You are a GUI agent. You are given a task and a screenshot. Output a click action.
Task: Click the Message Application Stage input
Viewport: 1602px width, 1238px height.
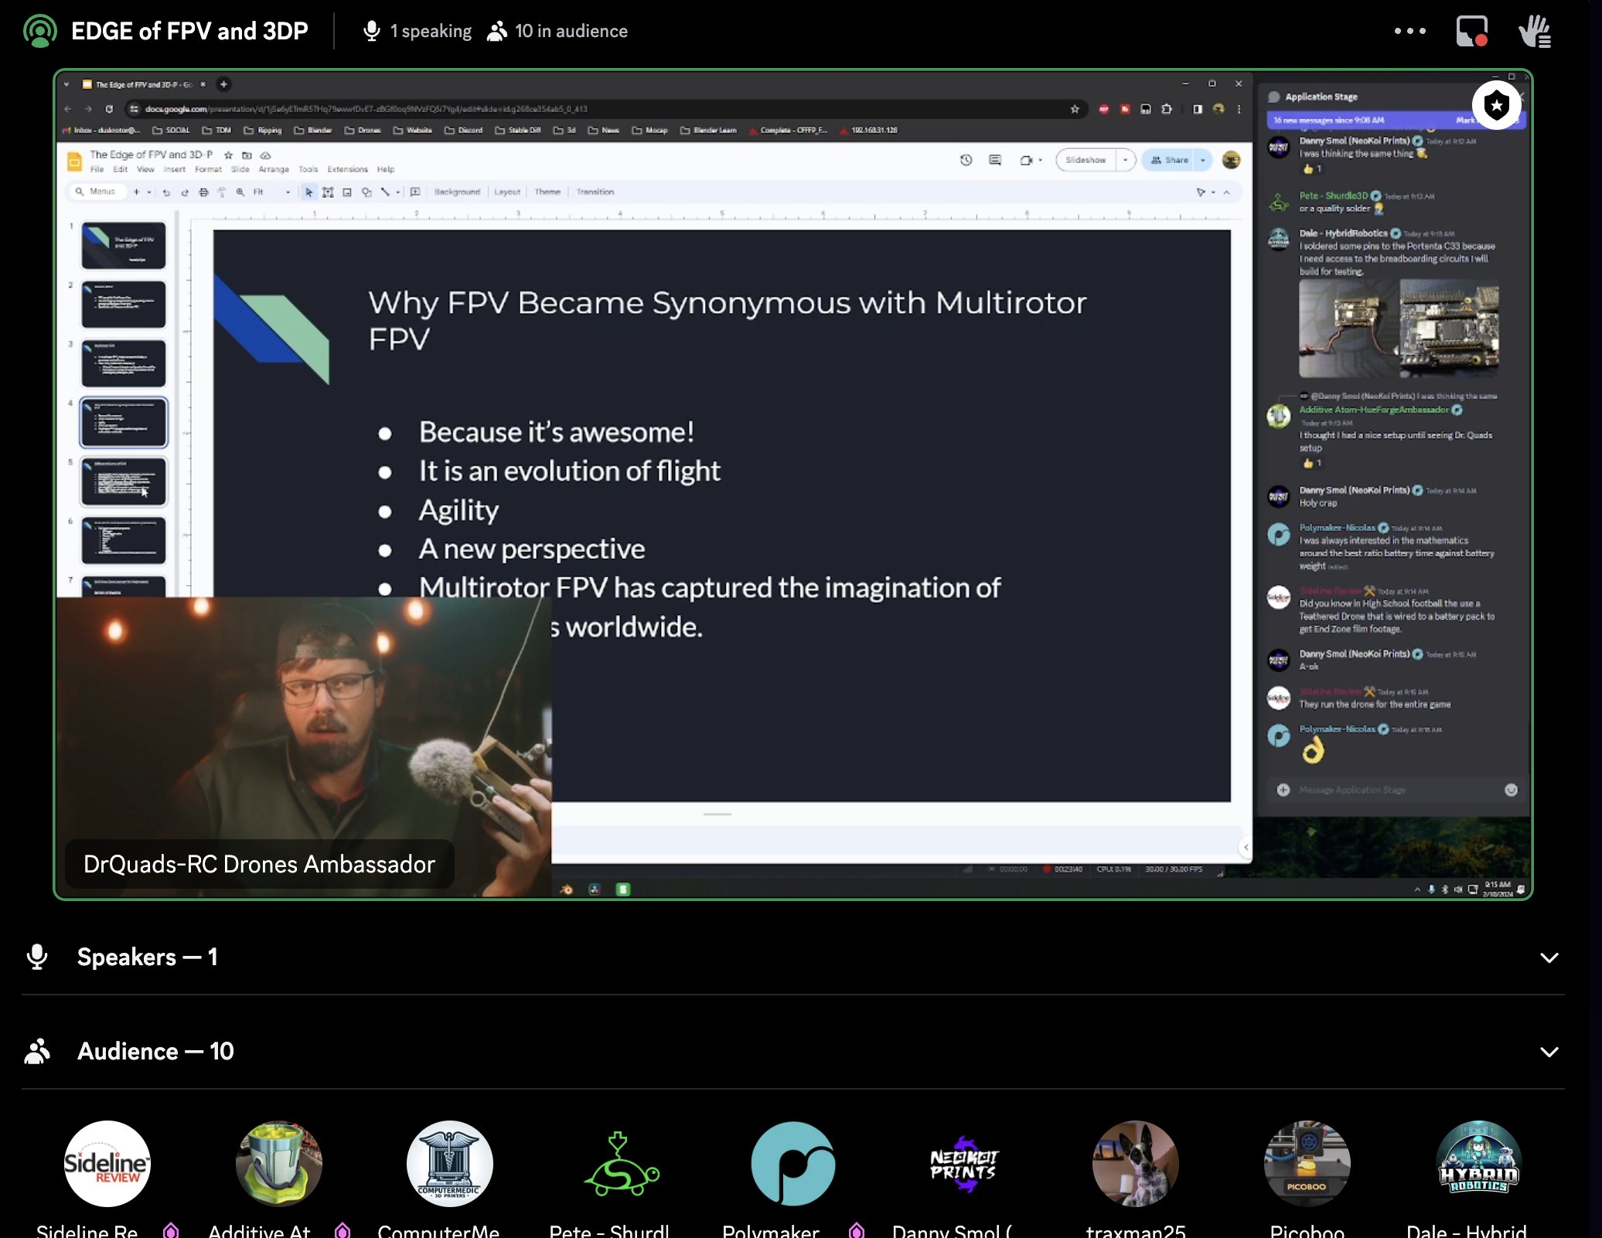(x=1397, y=790)
